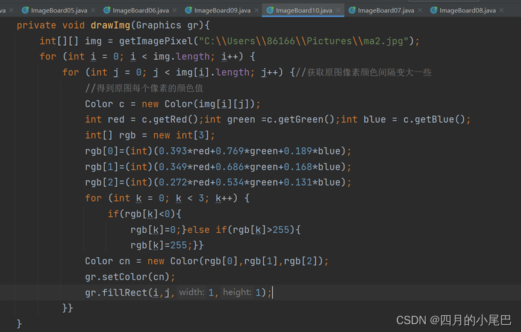Viewport: 521px width, 332px height.
Task: Switch to the ImageBoard05.java tab
Action: [59, 10]
